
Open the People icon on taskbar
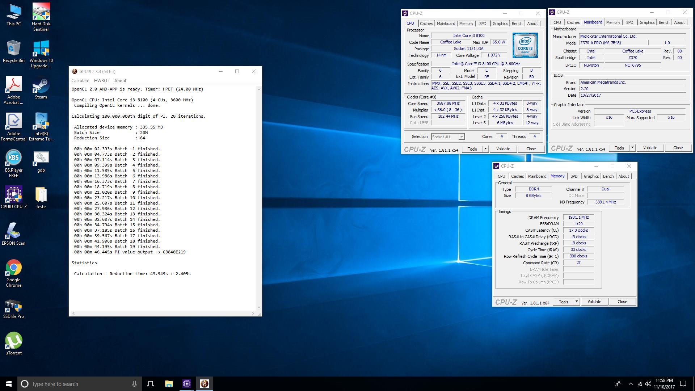(x=618, y=384)
